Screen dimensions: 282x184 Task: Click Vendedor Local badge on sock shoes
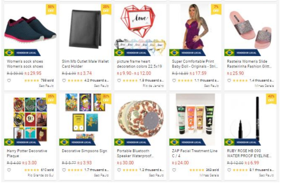click(x=22, y=53)
